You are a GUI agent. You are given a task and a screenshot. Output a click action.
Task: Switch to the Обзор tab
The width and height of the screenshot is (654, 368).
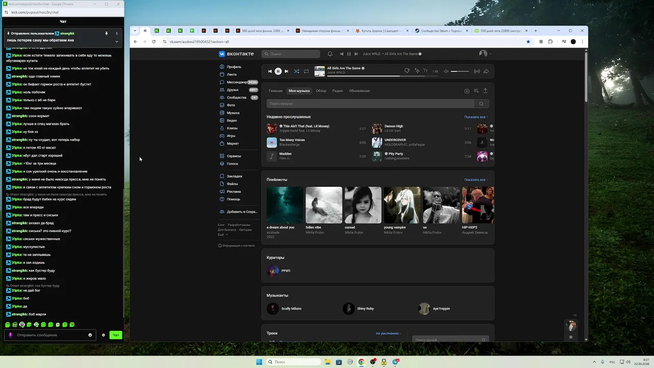click(321, 91)
